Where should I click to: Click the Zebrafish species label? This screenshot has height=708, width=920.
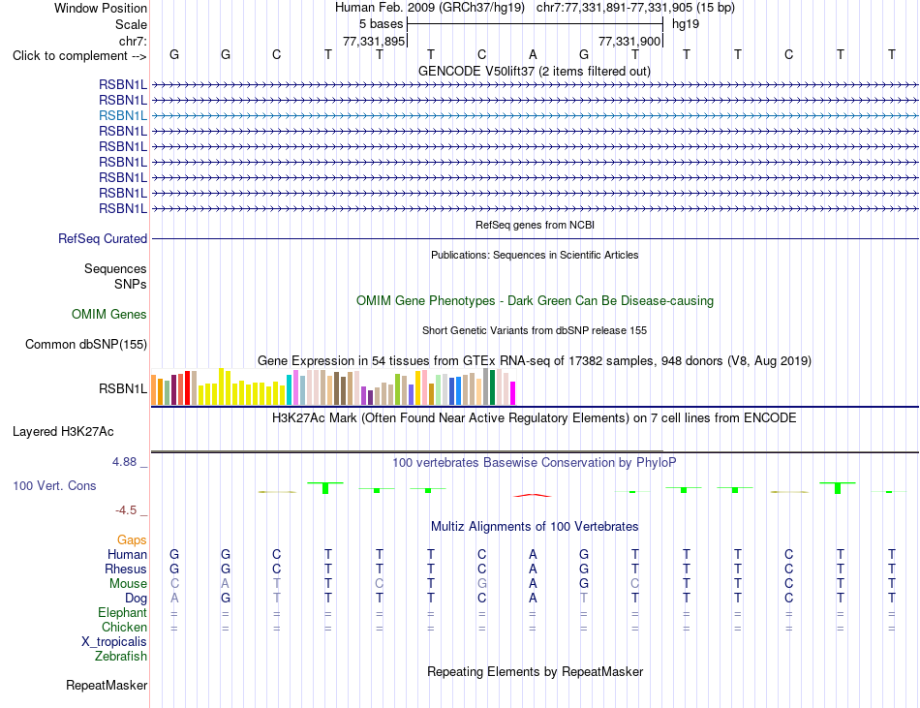click(x=121, y=657)
